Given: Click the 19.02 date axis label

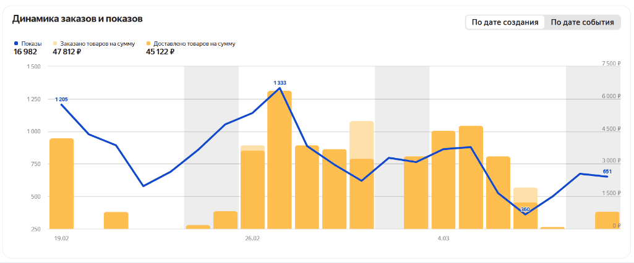Looking at the screenshot, I should click(61, 238).
